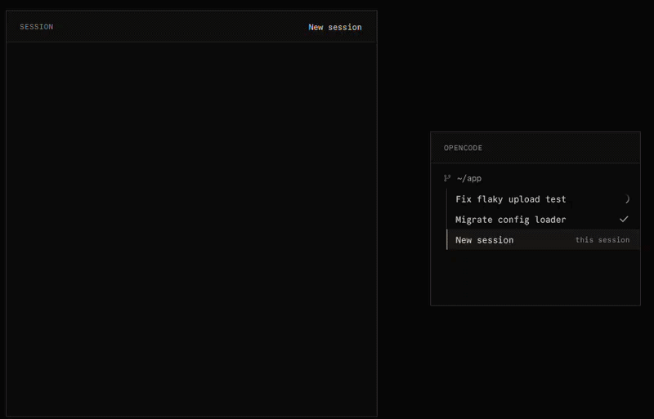Click the blank space right of ~/app label
The width and height of the screenshot is (654, 419).
[561, 178]
